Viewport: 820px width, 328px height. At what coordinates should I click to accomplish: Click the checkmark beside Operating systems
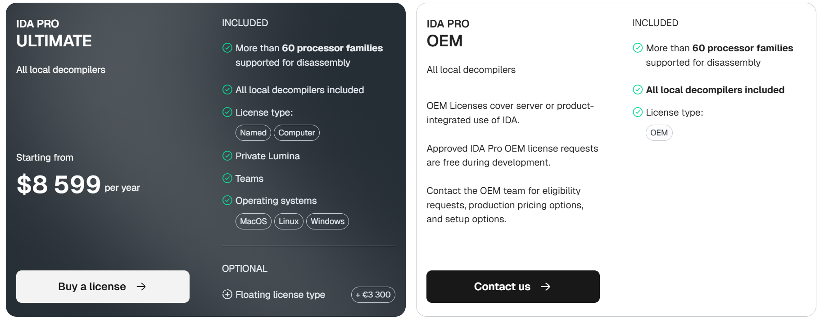pos(227,200)
